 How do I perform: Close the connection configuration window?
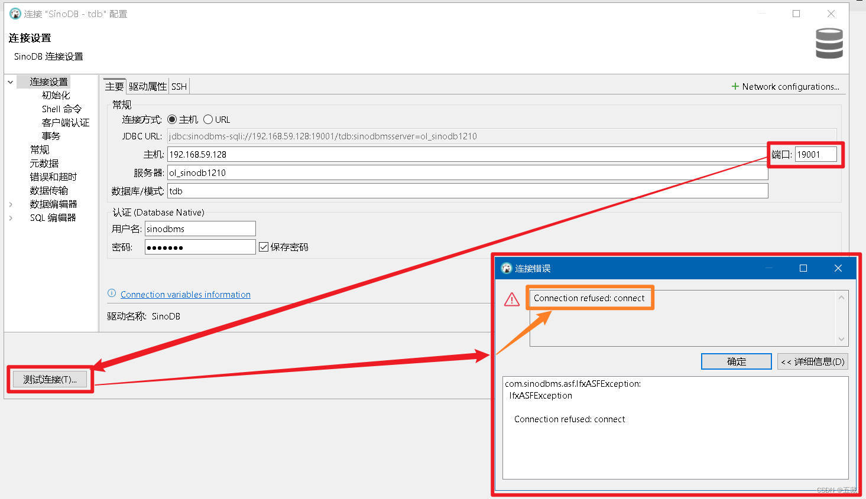point(831,14)
